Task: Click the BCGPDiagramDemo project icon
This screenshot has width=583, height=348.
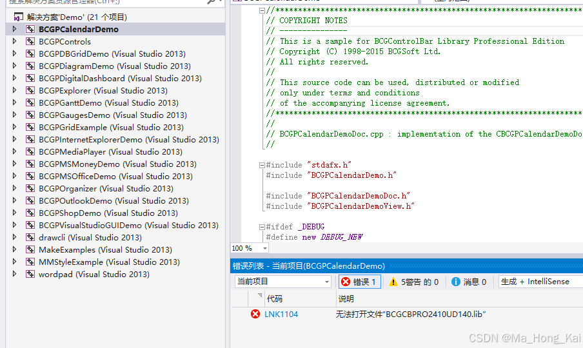Action: click(30, 66)
